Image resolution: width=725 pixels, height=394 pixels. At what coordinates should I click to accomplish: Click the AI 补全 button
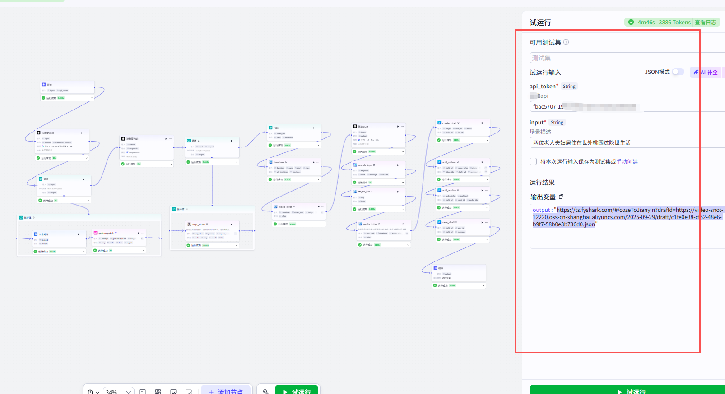click(x=706, y=72)
